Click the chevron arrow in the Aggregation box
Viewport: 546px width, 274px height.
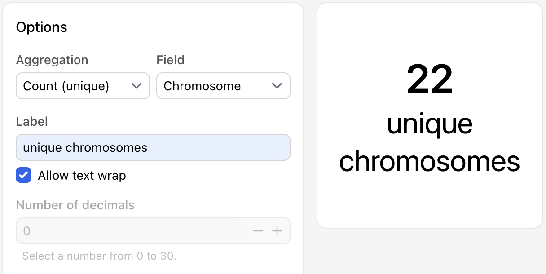click(136, 86)
